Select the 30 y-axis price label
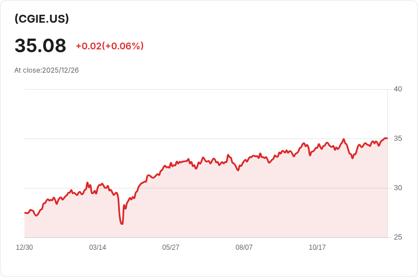Viewport: 418px width, 277px height. pos(398,188)
